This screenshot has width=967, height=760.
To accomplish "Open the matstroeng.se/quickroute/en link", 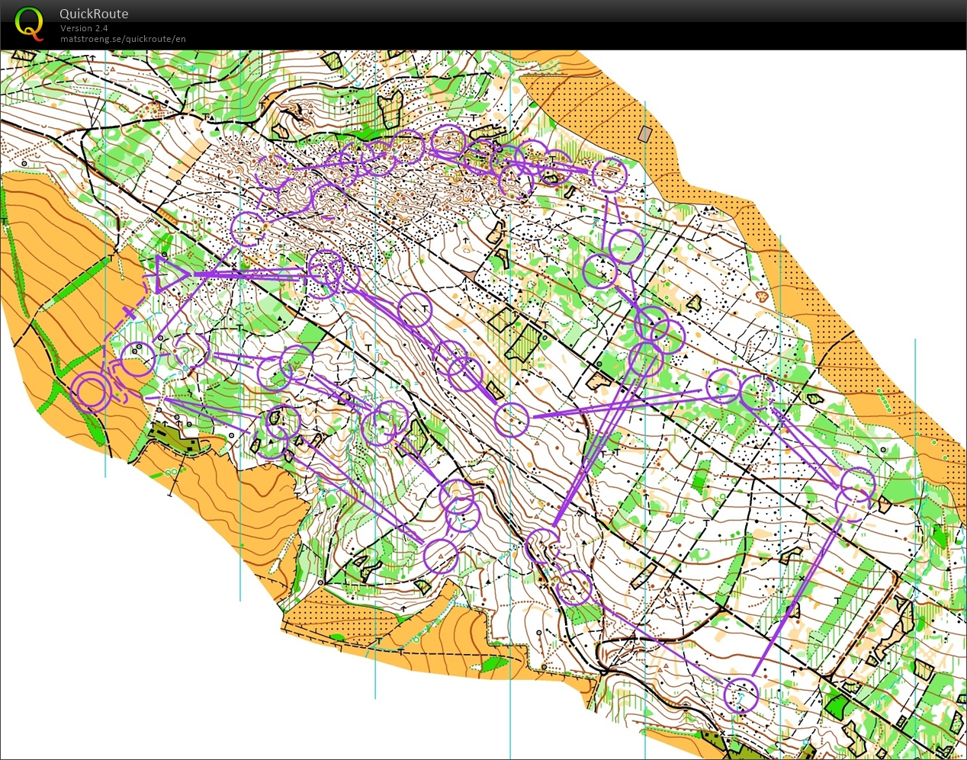I will [x=123, y=39].
